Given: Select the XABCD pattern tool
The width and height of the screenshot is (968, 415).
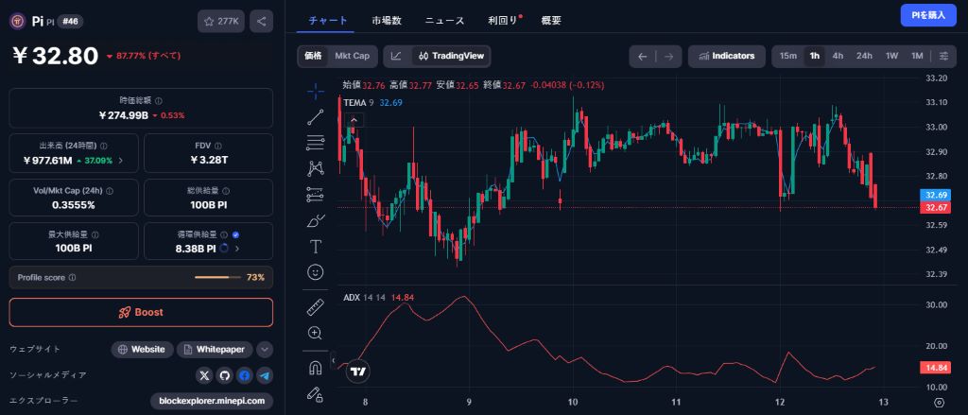Looking at the screenshot, I should [316, 168].
